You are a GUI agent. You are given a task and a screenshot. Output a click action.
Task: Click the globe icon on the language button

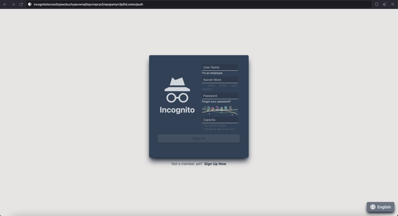point(373,207)
